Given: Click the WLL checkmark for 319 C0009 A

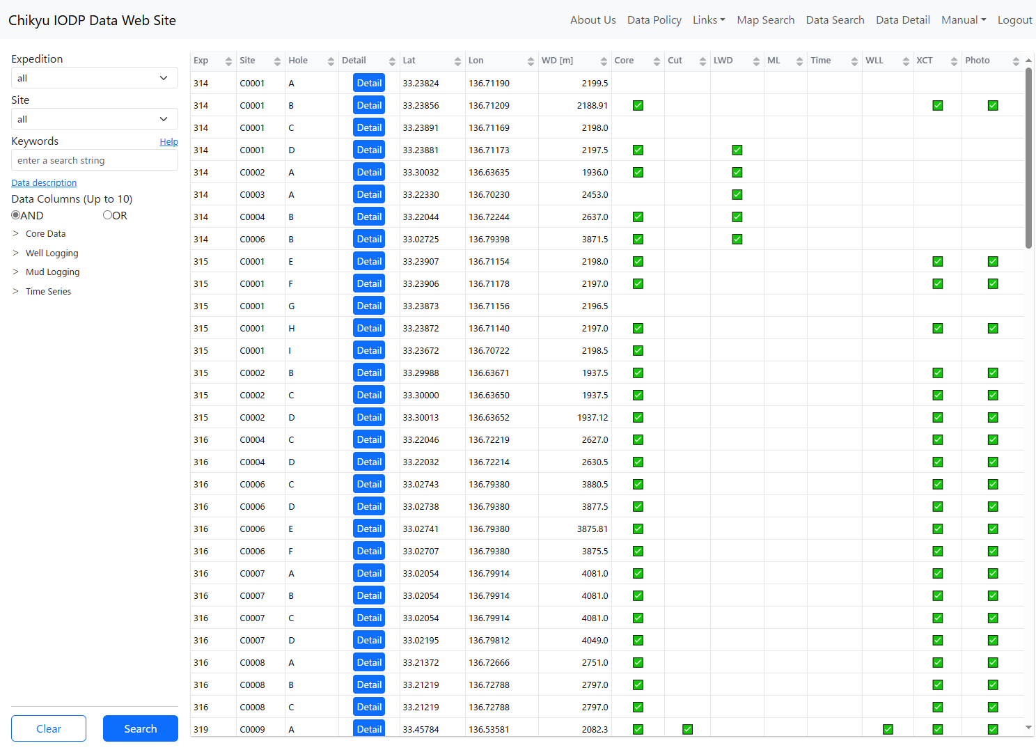Looking at the screenshot, I should coord(888,729).
